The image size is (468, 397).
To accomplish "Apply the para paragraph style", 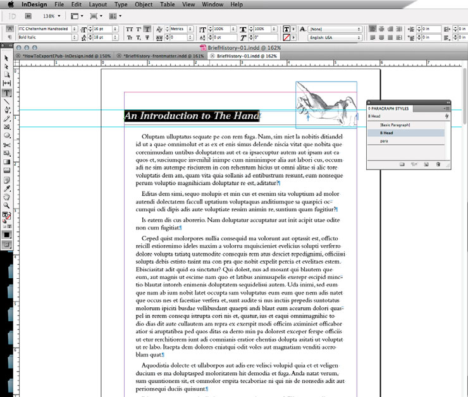I will coord(385,141).
